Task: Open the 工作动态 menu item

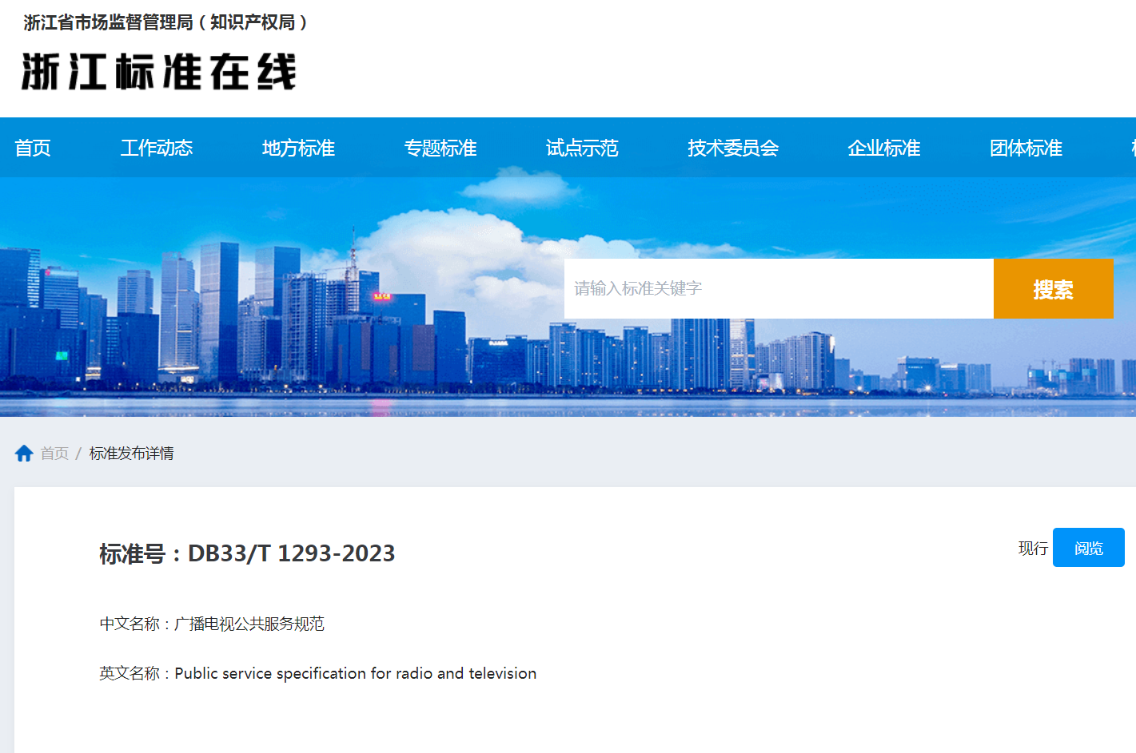Action: pos(157,148)
